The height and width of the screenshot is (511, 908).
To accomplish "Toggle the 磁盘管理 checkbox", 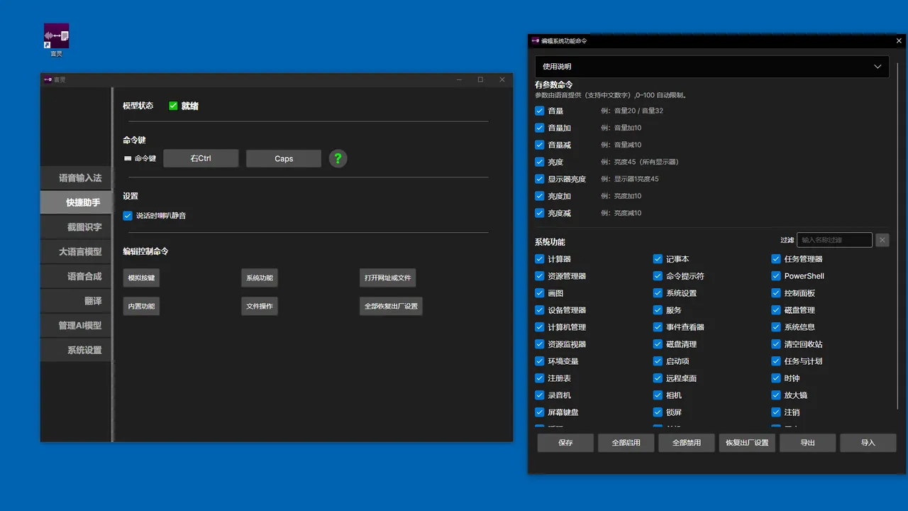I will pos(776,310).
